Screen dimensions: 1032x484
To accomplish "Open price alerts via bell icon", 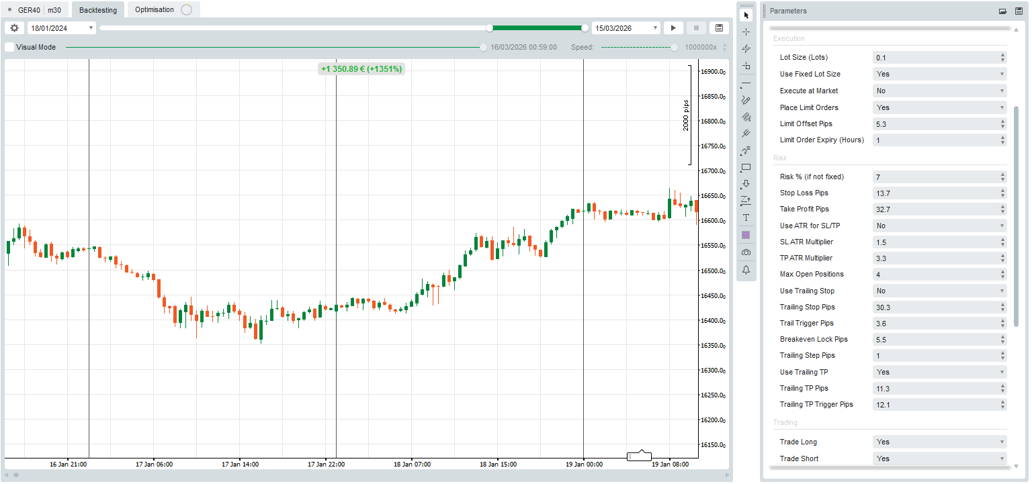I will point(746,270).
